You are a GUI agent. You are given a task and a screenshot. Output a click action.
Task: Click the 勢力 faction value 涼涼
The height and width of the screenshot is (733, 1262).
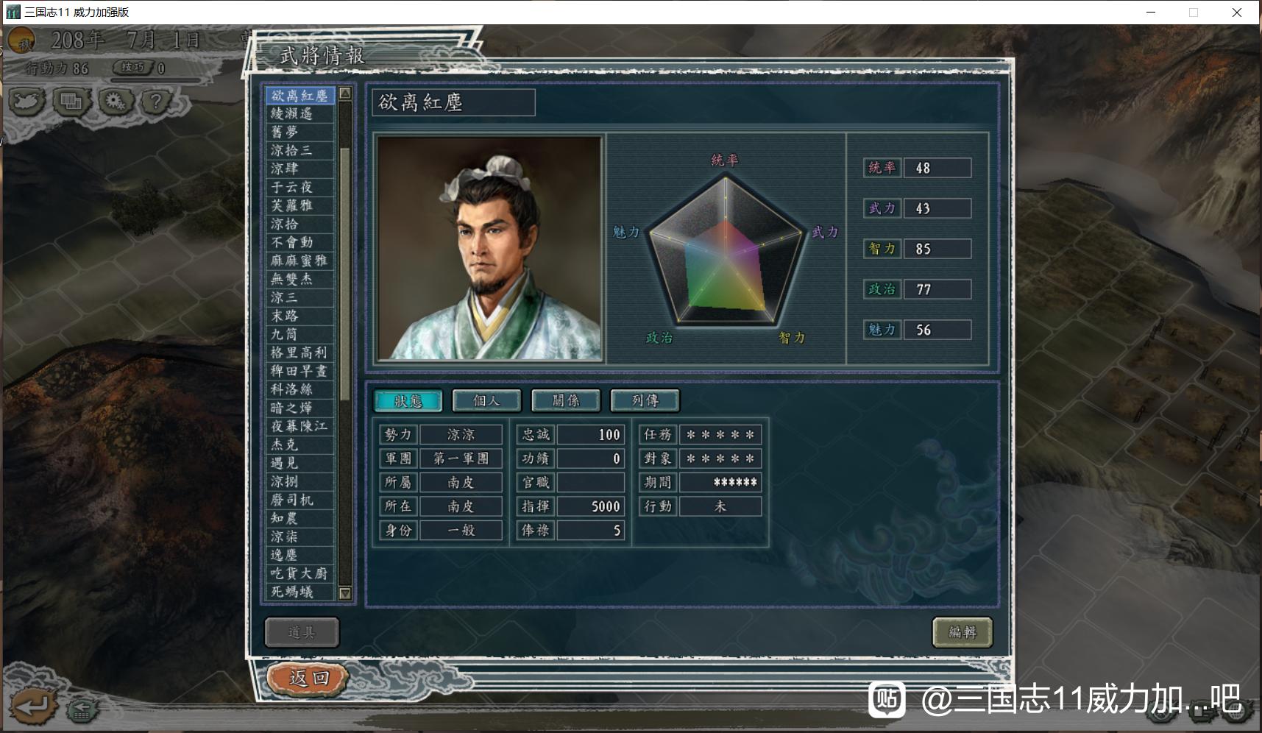[461, 435]
